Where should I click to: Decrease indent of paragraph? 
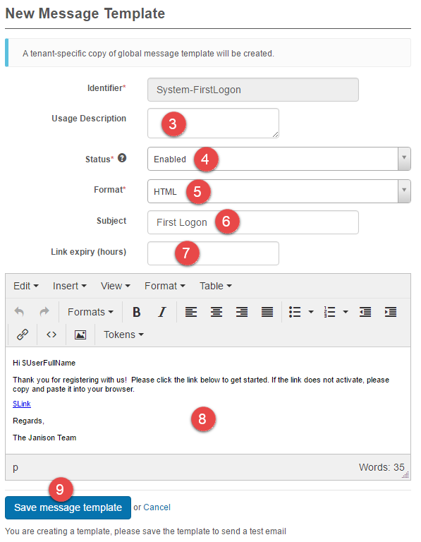[x=365, y=312]
